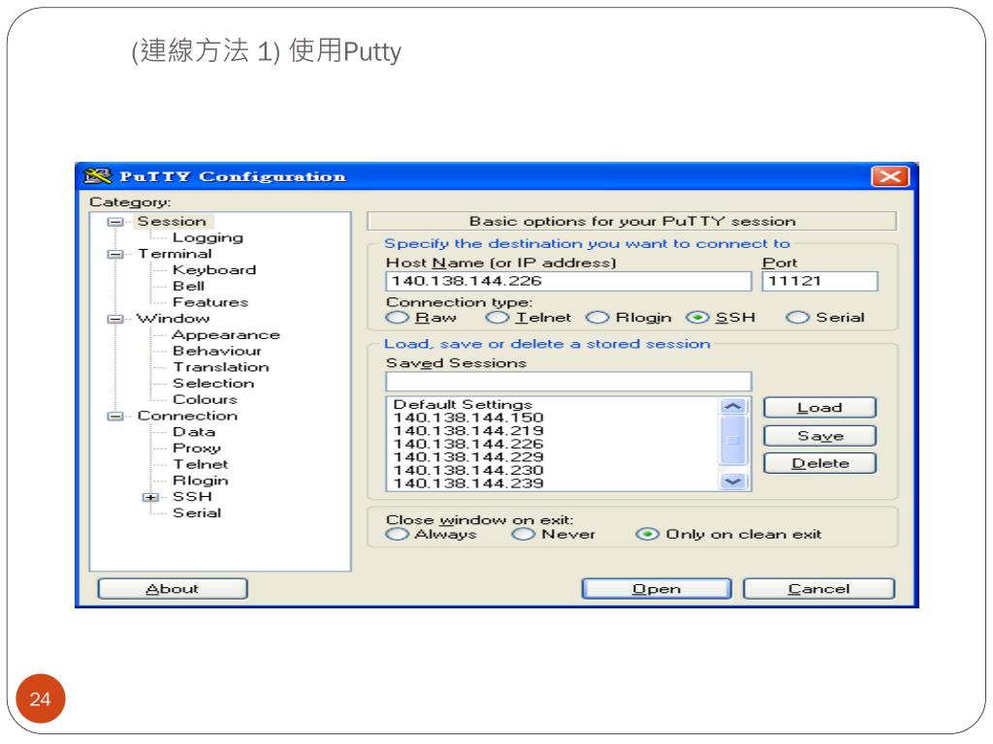The image size is (993, 744).
Task: Open the Translation category
Action: pyautogui.click(x=221, y=367)
